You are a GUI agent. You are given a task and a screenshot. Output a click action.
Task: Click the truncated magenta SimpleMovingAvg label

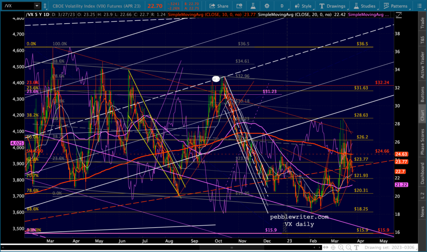coord(369,15)
